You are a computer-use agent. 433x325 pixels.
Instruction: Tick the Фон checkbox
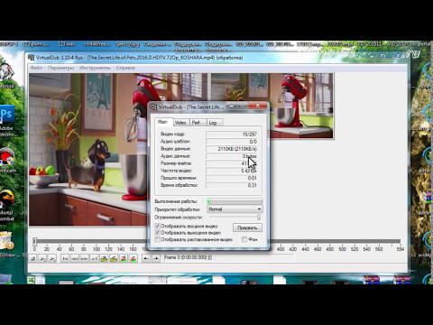click(x=244, y=239)
